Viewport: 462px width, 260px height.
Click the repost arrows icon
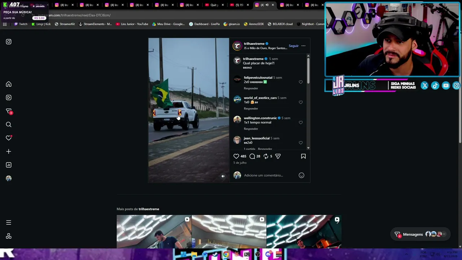(x=266, y=156)
